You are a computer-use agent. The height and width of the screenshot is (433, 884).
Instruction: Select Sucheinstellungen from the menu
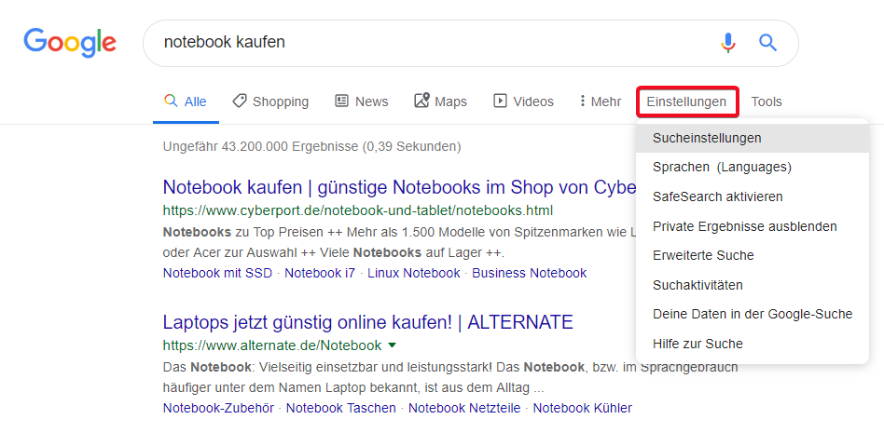click(x=753, y=138)
